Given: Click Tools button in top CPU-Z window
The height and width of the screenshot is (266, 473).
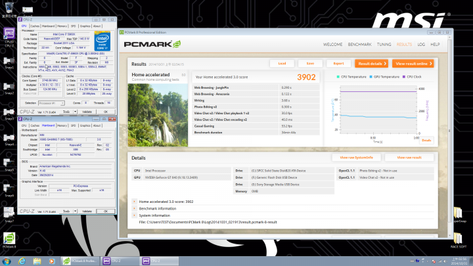Looking at the screenshot, I should (66, 112).
